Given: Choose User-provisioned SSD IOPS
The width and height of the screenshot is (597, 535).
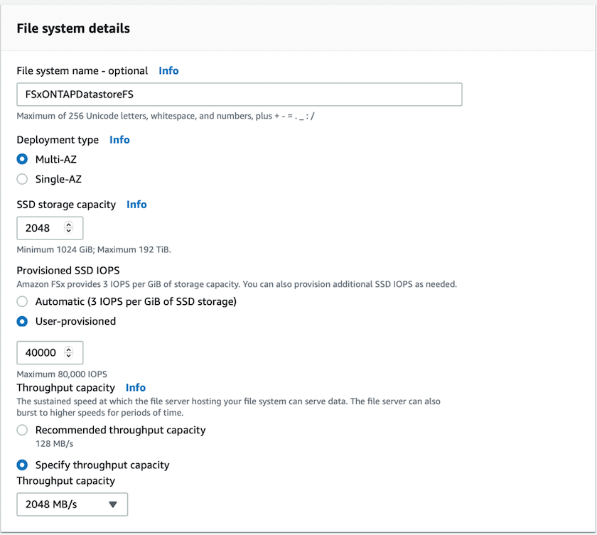Looking at the screenshot, I should (23, 321).
